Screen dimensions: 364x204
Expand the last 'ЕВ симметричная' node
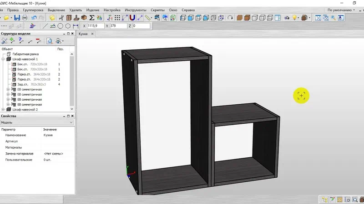[x=8, y=105]
